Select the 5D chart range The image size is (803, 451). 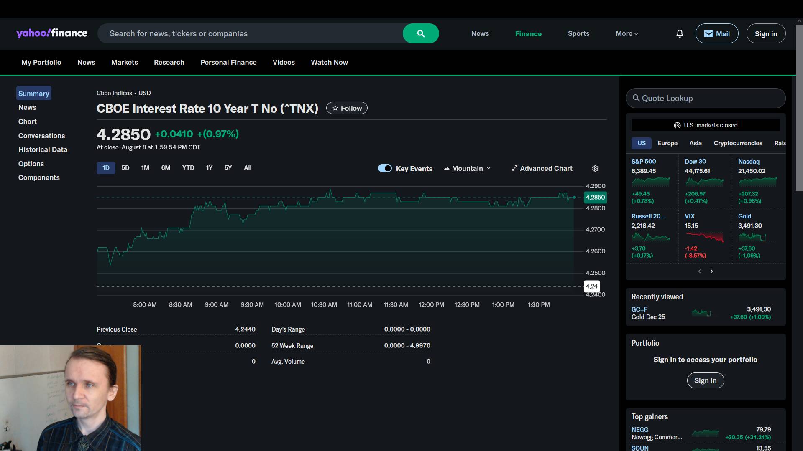point(125,168)
